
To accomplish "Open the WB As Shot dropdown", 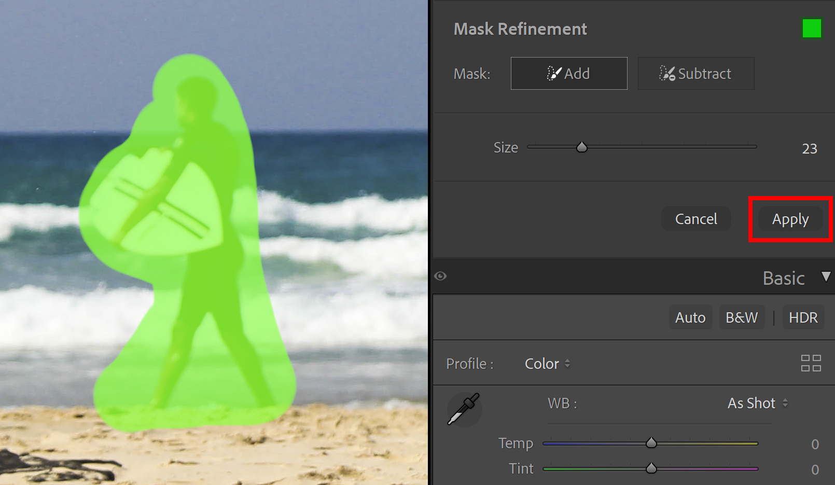I will pyautogui.click(x=757, y=403).
